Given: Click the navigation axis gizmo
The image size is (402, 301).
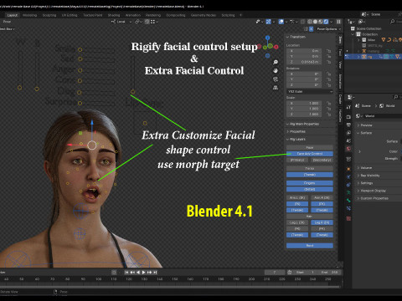Looking at the screenshot, I should 268,46.
